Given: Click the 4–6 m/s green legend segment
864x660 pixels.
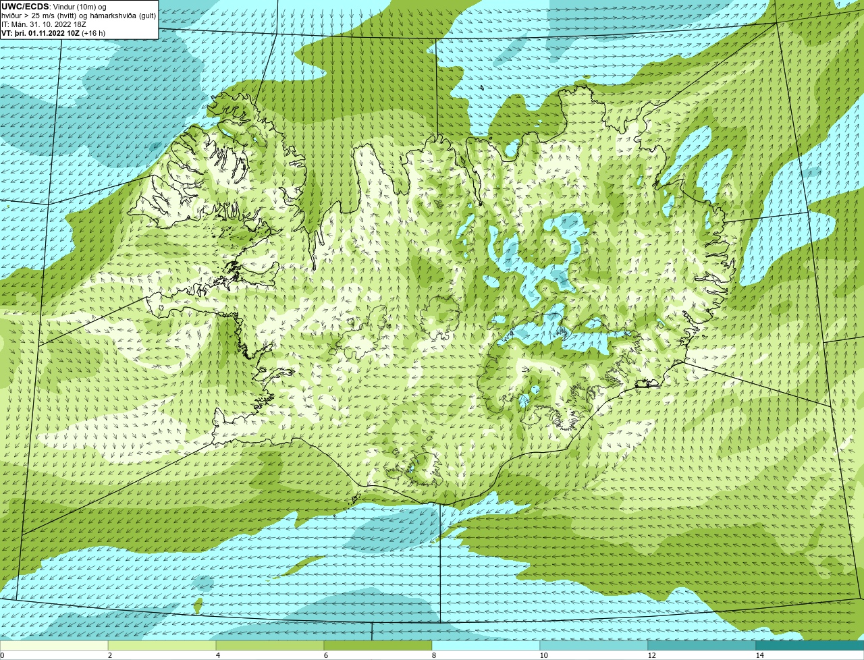Looking at the screenshot, I should [x=270, y=645].
